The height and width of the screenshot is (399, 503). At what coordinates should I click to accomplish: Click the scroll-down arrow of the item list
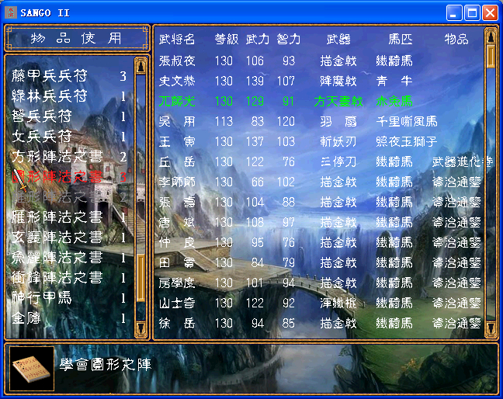(x=140, y=329)
